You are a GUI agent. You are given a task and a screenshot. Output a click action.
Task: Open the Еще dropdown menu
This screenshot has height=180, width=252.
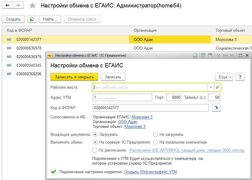[x=224, y=77]
